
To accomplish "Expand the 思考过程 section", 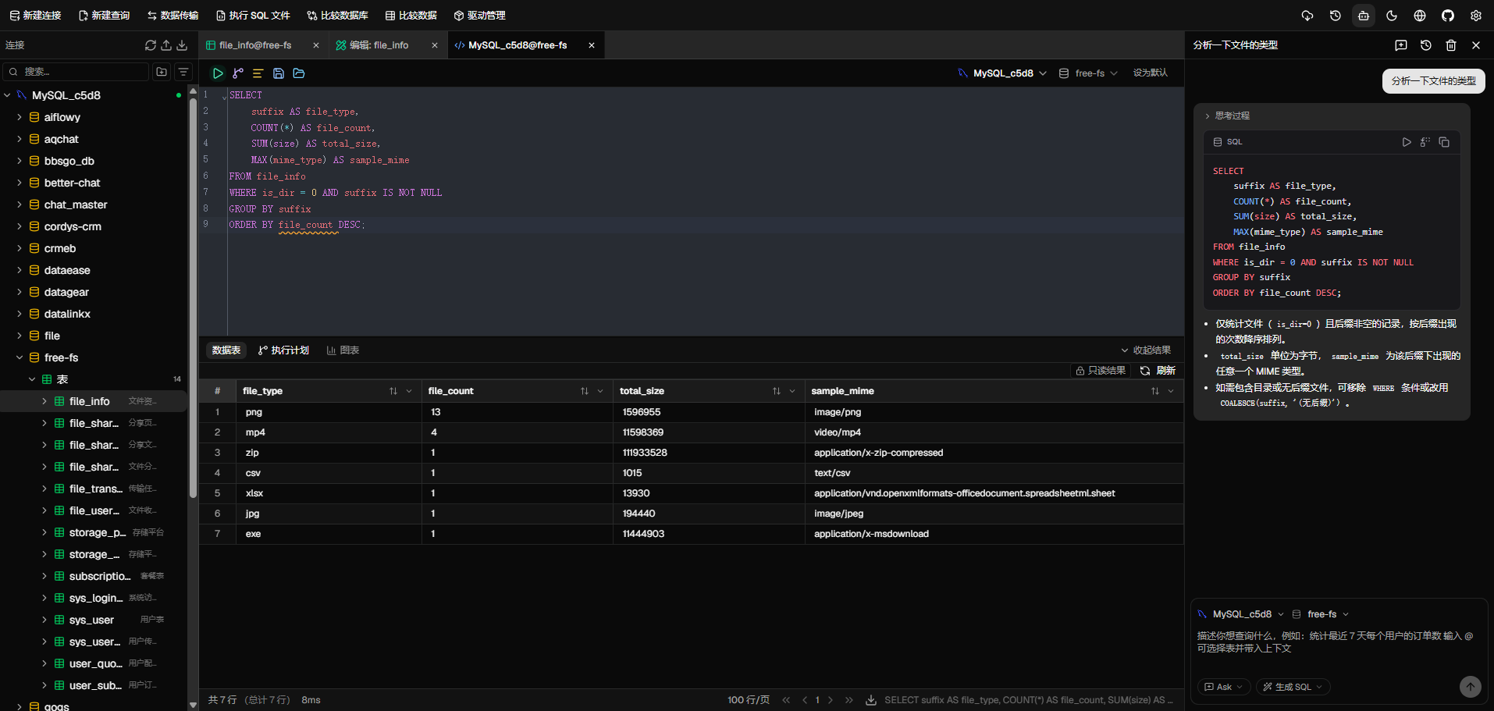I will tap(1227, 116).
